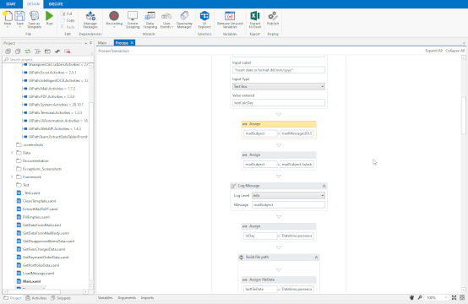Click the collapse all icon in Project toolbar
Image resolution: width=468 pixels, height=304 pixels.
tap(18, 52)
